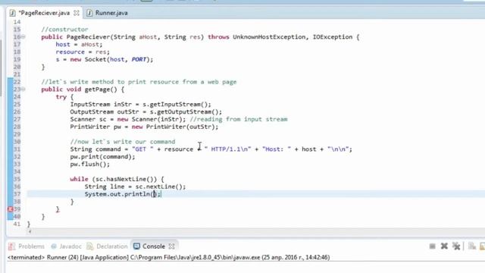This screenshot has width=485, height=273.
Task: Click "InputStream inStr" declaration line
Action: [140, 105]
